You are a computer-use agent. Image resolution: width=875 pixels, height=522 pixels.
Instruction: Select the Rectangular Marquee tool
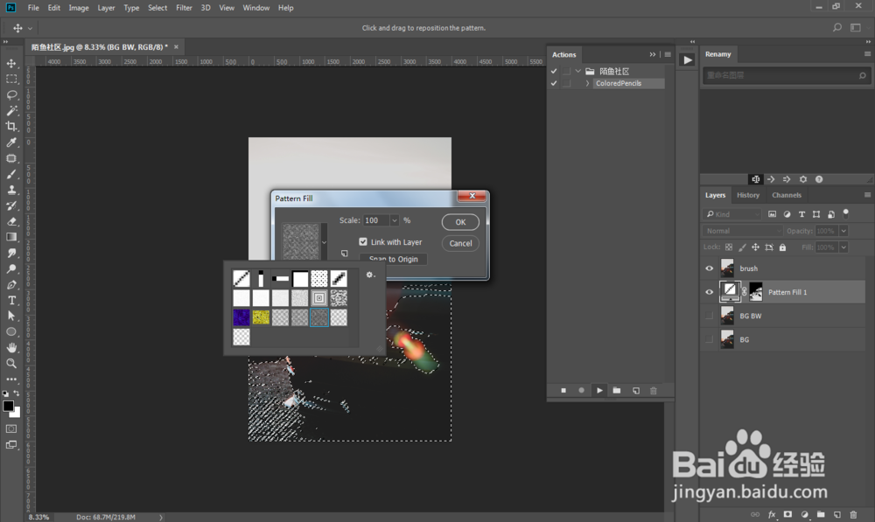click(11, 80)
